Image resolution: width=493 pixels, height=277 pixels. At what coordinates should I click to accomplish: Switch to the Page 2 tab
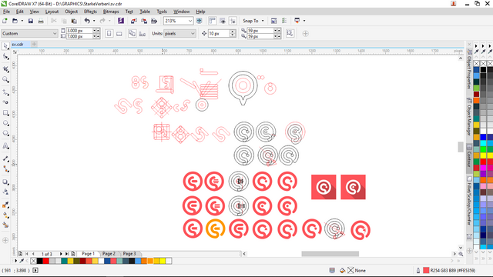(x=109, y=253)
